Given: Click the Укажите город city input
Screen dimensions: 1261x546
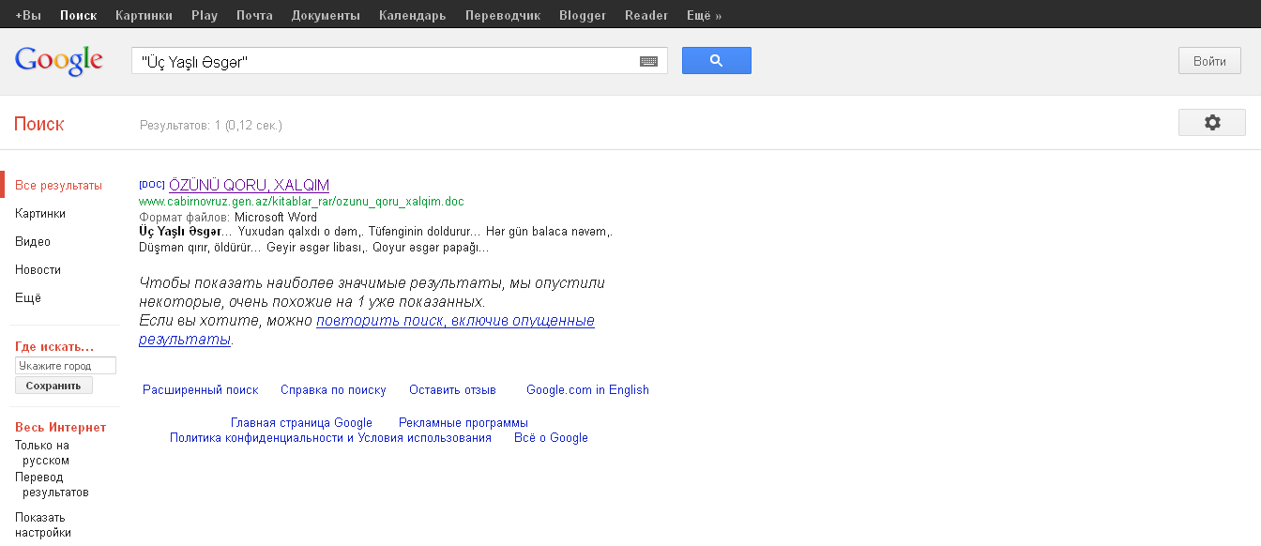Looking at the screenshot, I should click(66, 366).
